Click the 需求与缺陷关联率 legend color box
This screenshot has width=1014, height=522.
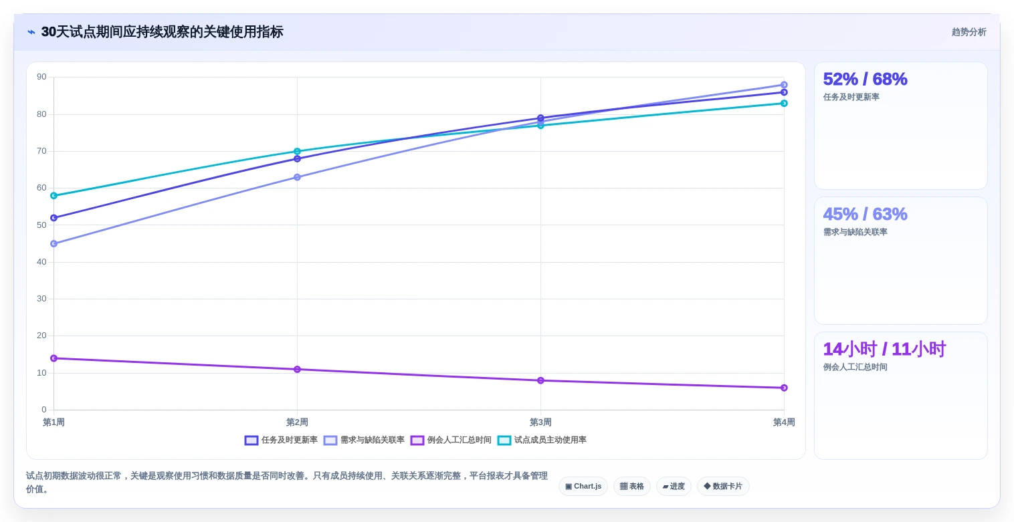[330, 440]
